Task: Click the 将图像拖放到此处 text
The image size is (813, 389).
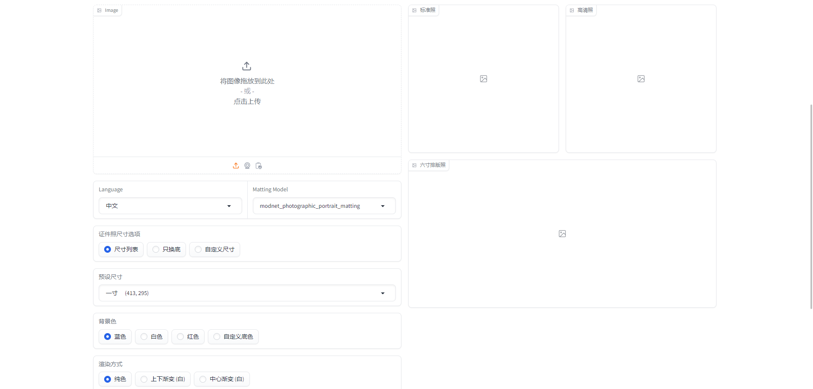Action: 247,81
